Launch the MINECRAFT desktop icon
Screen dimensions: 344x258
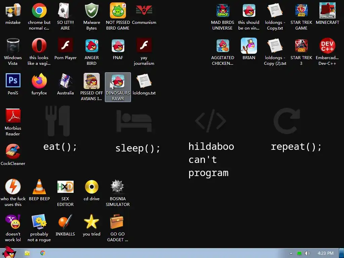coord(327,10)
